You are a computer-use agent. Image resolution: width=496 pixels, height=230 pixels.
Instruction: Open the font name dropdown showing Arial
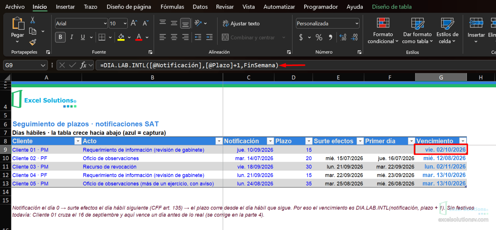pos(105,24)
